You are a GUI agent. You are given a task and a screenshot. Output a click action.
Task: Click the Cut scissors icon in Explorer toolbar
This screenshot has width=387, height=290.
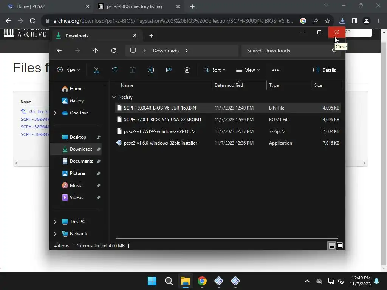[x=96, y=70]
